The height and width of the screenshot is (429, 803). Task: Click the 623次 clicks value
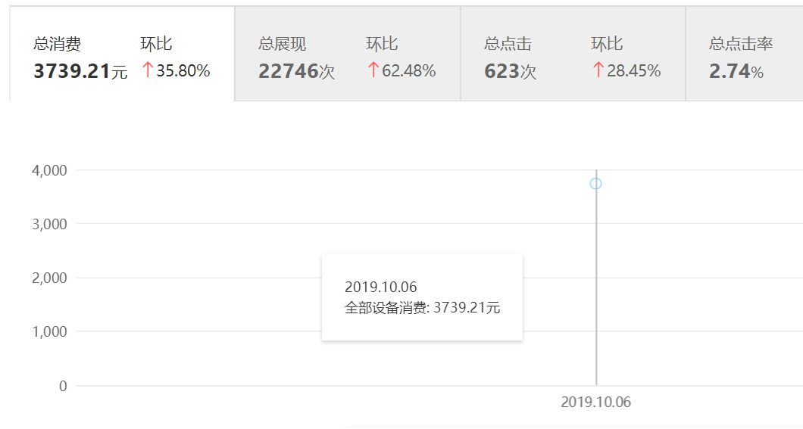click(x=510, y=72)
